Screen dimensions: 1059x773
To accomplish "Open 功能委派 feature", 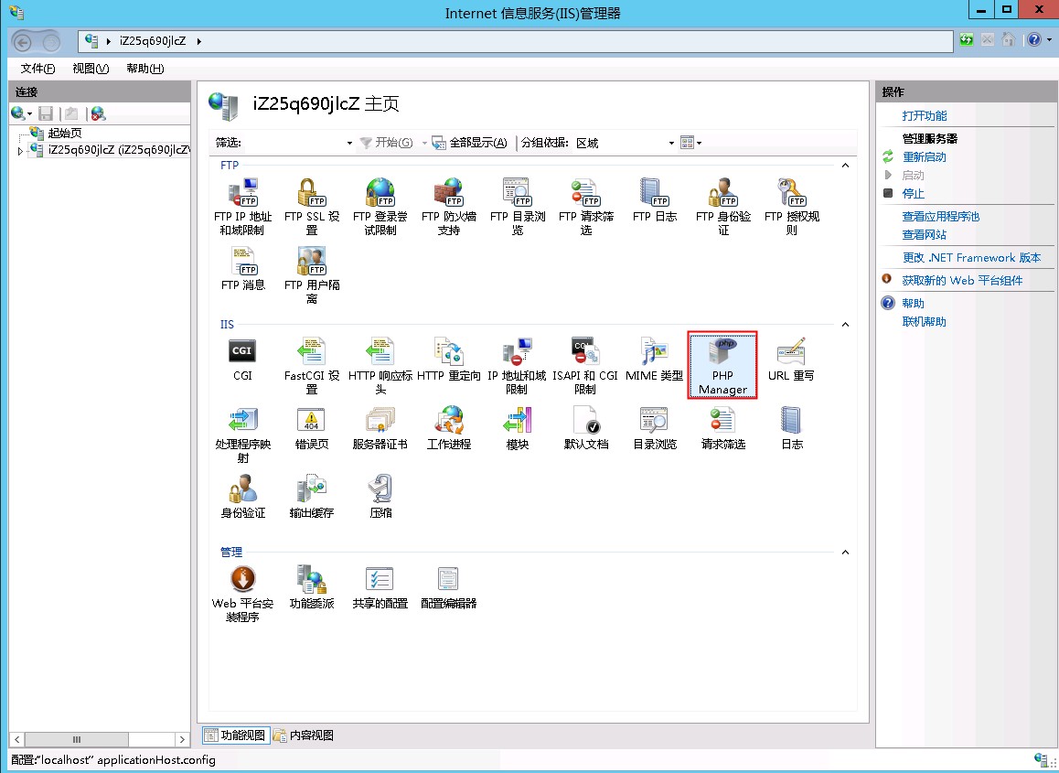I will tap(311, 588).
